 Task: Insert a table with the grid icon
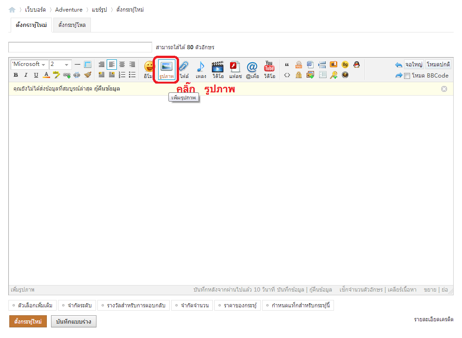point(88,64)
